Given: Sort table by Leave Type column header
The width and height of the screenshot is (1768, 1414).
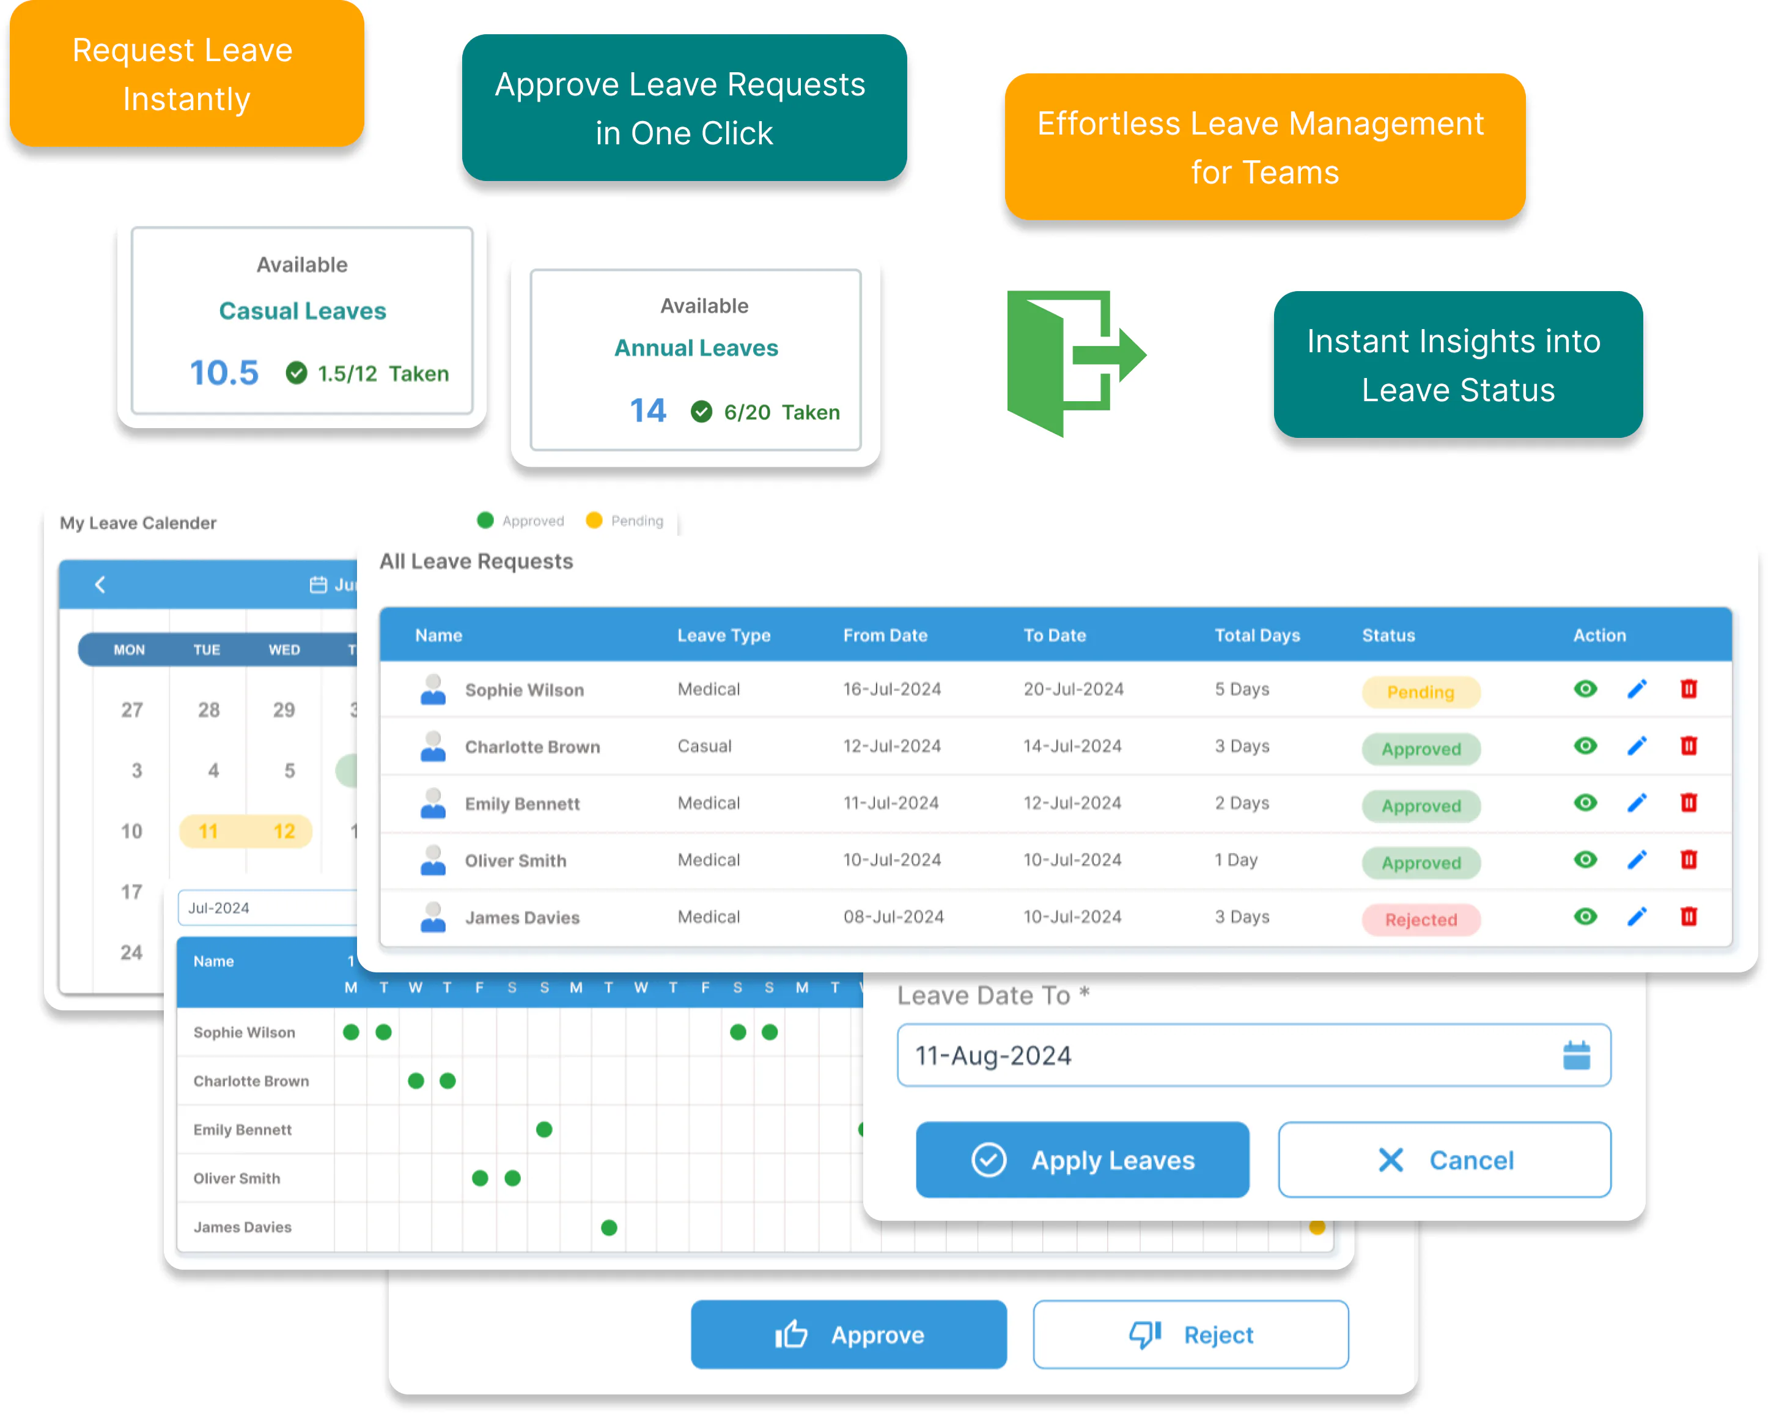Looking at the screenshot, I should [x=723, y=635].
